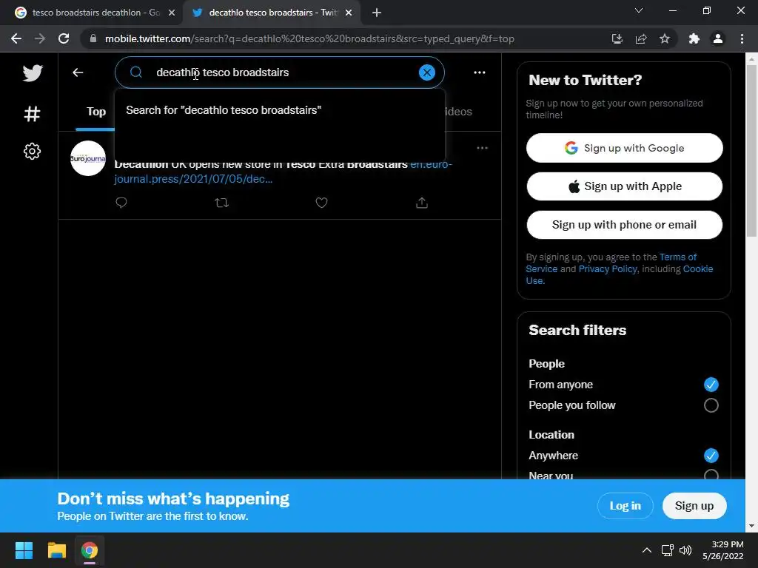Close the Google search tab

[x=172, y=13]
